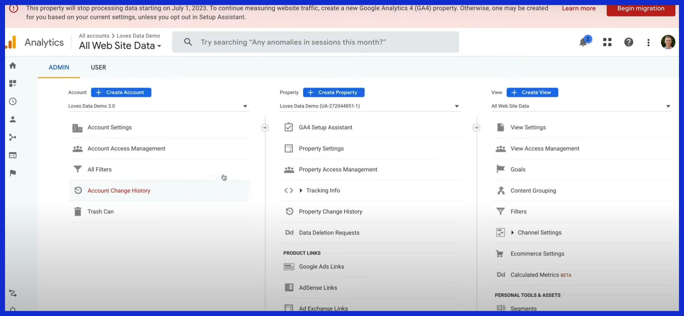Click the notifications bell icon

tap(584, 42)
